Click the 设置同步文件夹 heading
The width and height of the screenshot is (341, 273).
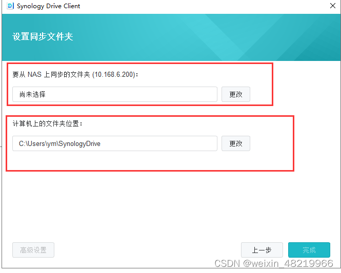coord(43,36)
